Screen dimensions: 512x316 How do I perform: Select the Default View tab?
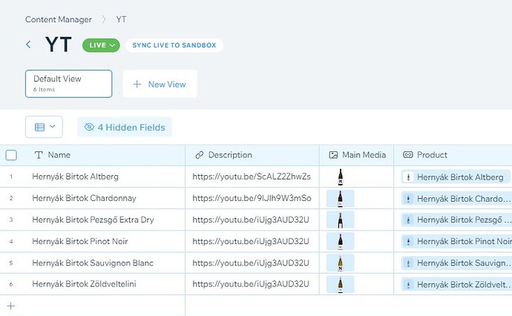[68, 84]
